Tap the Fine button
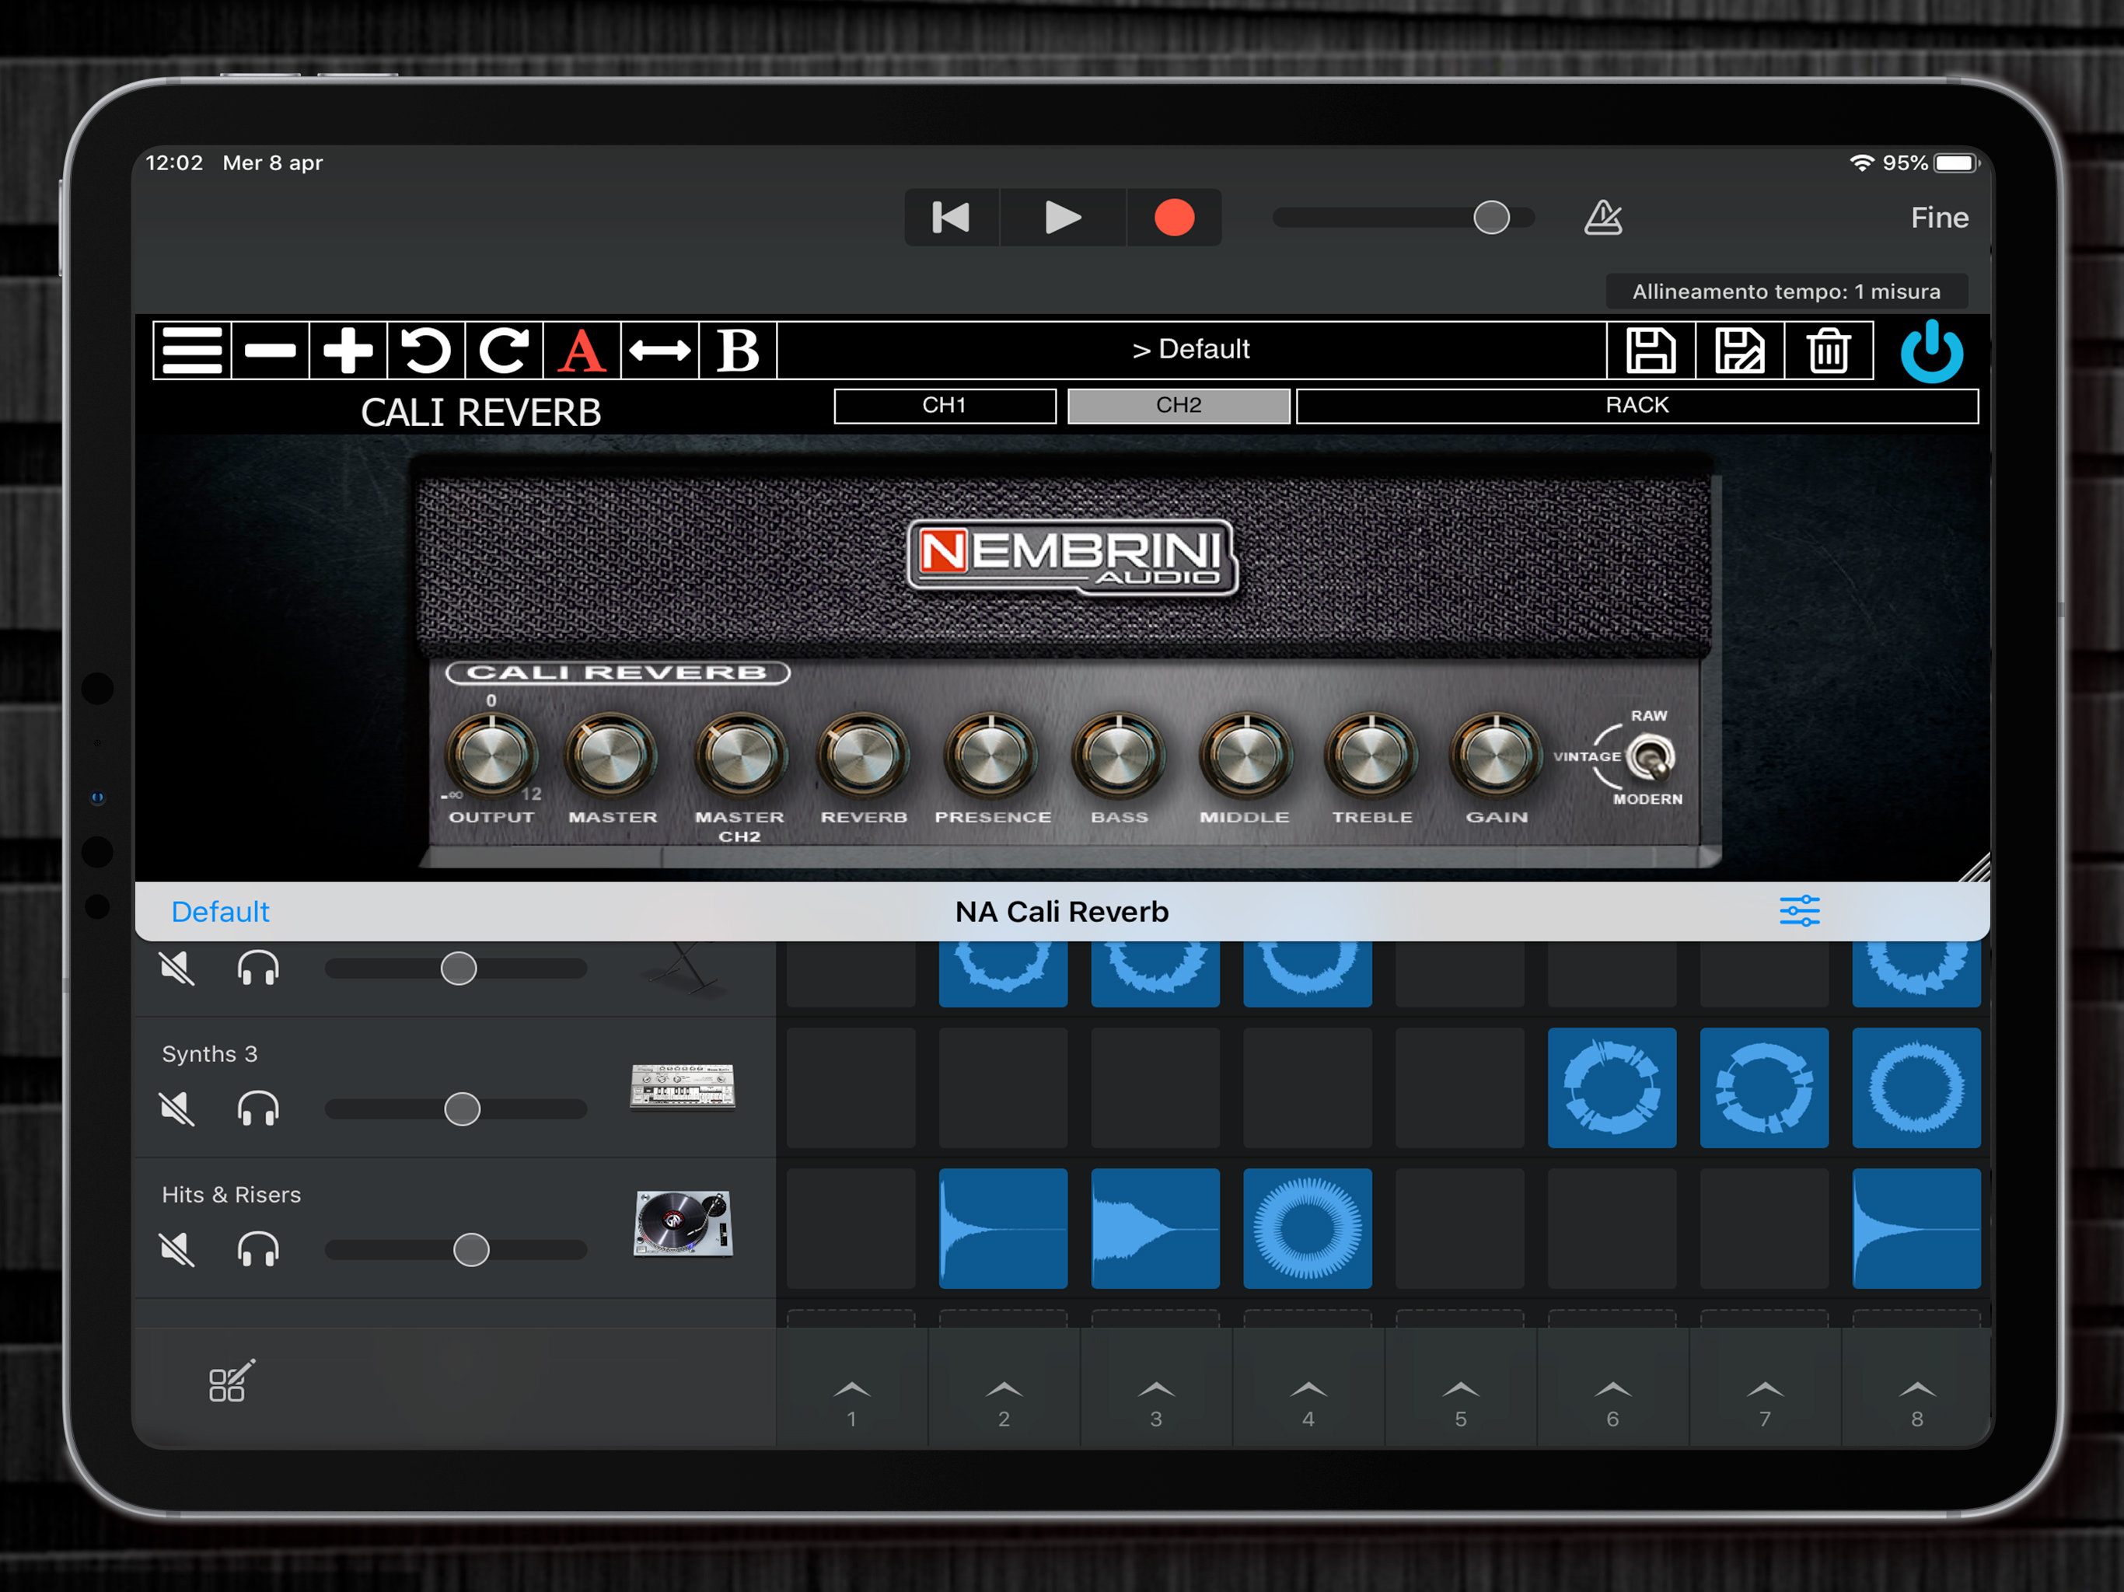This screenshot has width=2124, height=1592. coord(1939,218)
